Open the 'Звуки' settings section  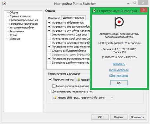(13, 35)
